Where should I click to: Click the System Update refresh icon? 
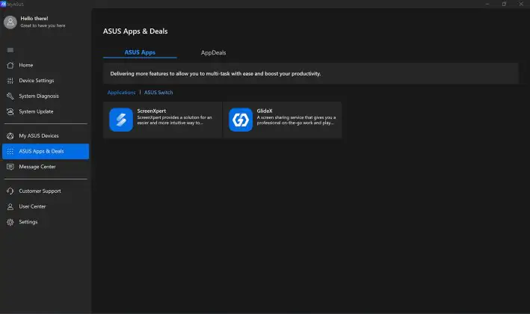(x=10, y=111)
